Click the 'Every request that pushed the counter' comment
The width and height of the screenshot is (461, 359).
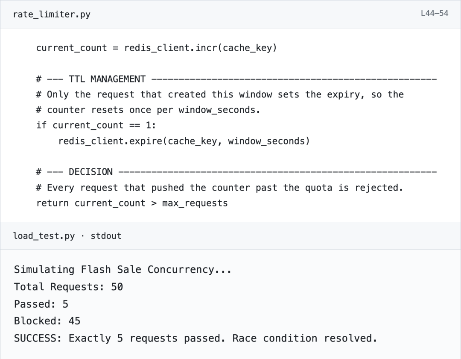219,188
